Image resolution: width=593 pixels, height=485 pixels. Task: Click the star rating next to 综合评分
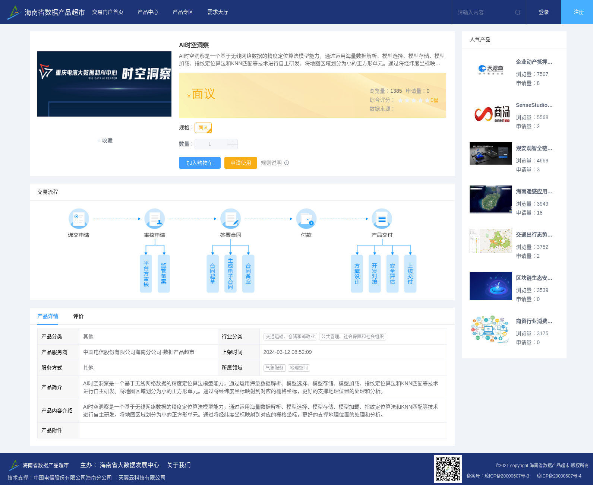click(x=414, y=100)
